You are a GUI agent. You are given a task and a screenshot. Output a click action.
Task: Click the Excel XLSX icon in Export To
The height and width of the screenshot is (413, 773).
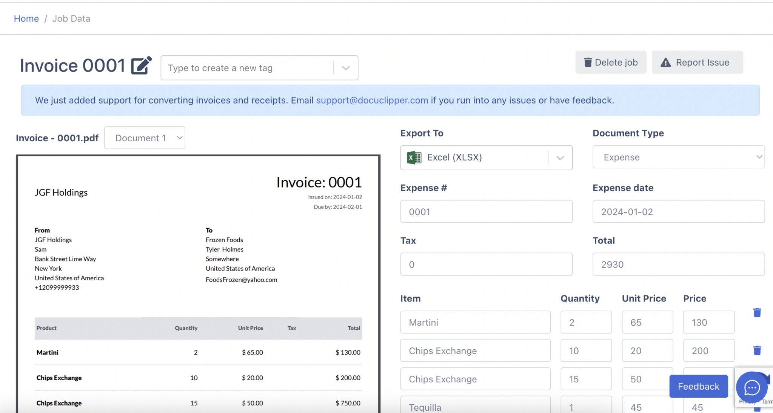414,157
